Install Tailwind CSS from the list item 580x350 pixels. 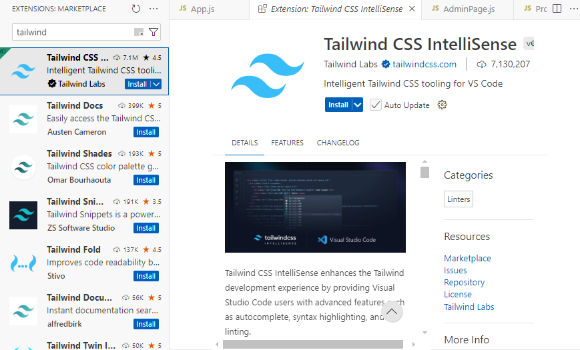coord(137,84)
